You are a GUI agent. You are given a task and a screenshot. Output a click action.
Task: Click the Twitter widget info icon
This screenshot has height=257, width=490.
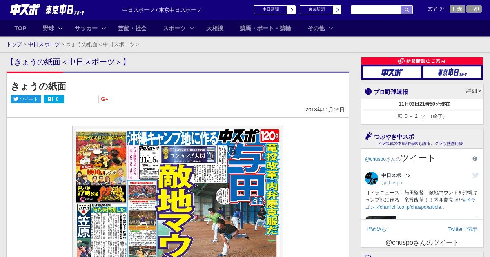click(x=475, y=159)
